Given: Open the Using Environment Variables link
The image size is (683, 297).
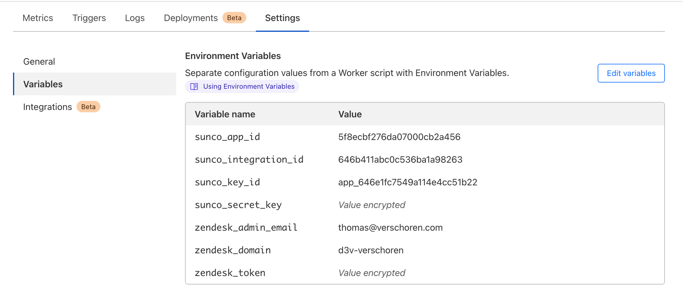Looking at the screenshot, I should pos(249,86).
